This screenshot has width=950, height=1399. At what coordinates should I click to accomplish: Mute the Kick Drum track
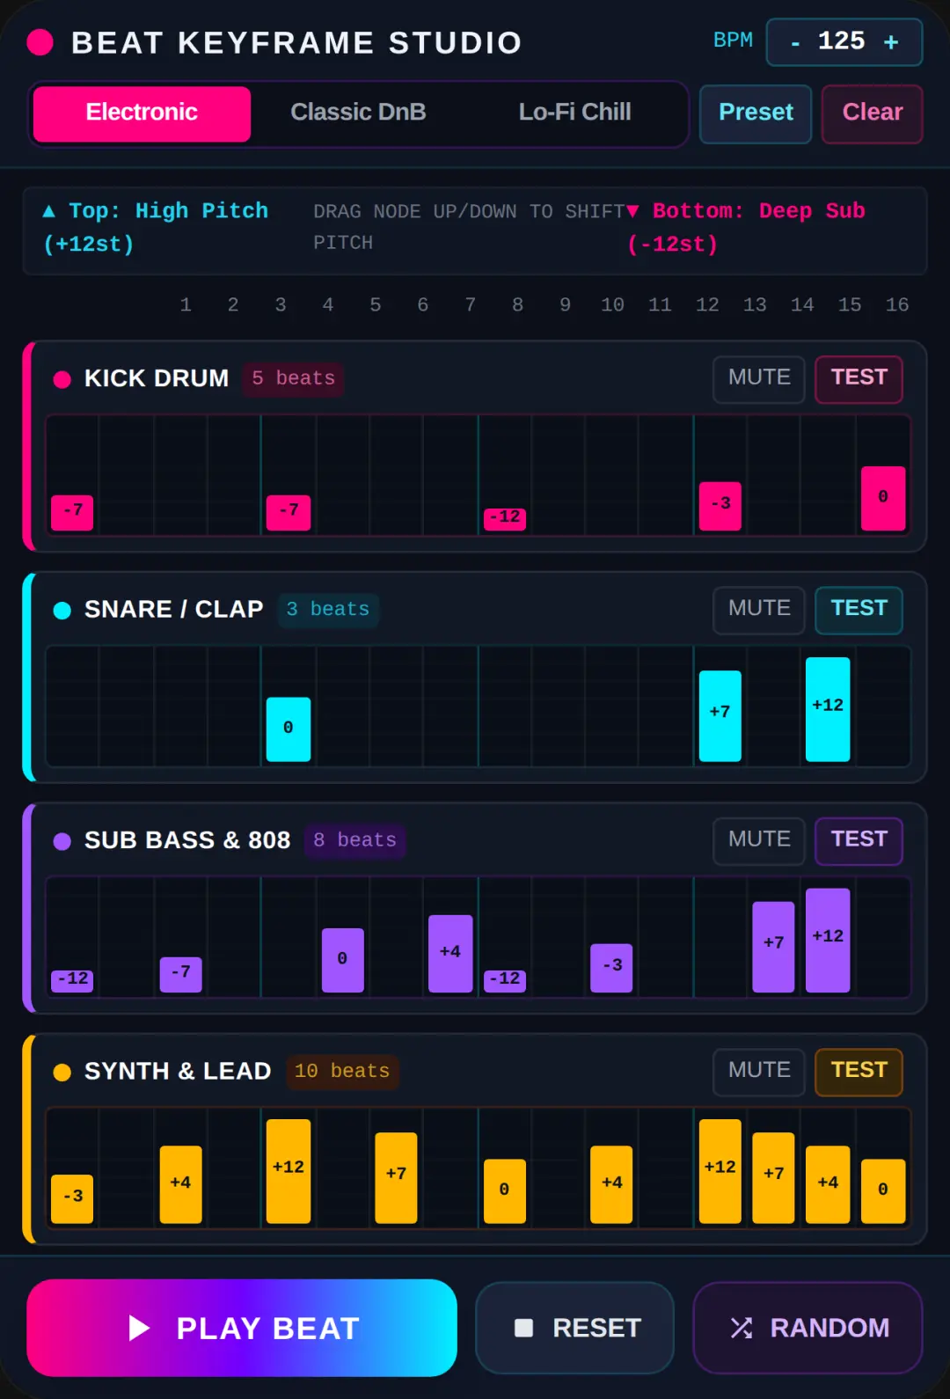759,379
